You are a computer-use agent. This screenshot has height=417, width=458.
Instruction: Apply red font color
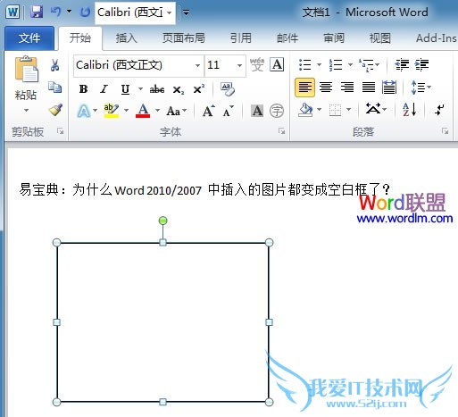pyautogui.click(x=143, y=111)
